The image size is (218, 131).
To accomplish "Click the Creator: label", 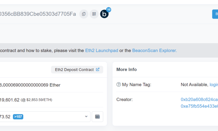I will (x=124, y=100).
